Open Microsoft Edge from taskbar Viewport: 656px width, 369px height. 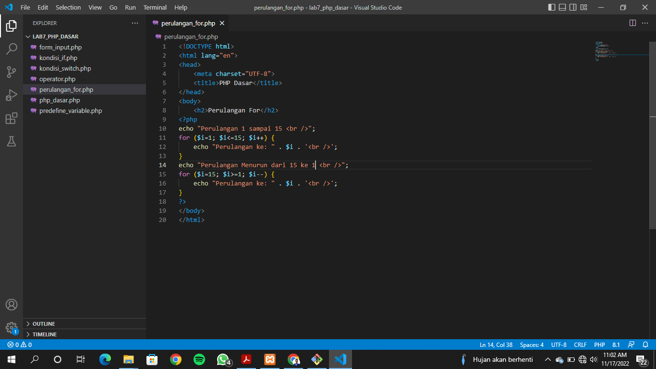[105, 359]
